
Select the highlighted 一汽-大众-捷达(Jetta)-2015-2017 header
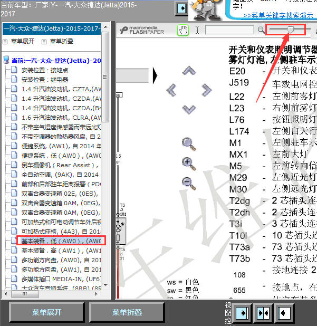coord(52,28)
